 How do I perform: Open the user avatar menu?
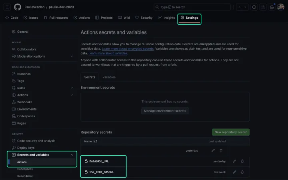281,7
